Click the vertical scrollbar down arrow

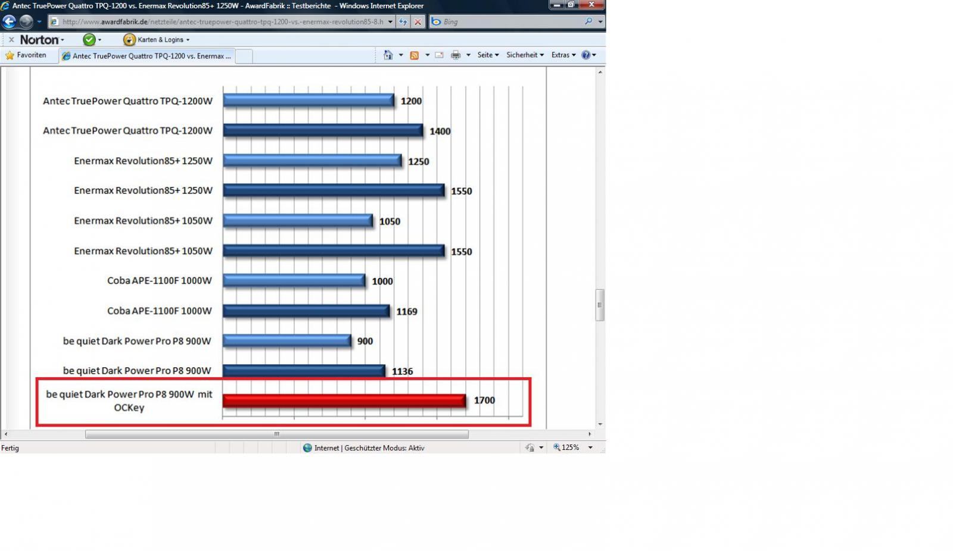(600, 424)
